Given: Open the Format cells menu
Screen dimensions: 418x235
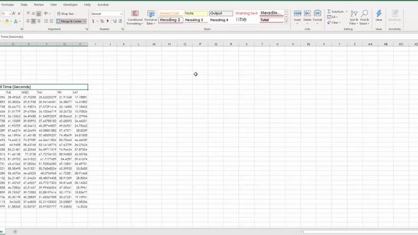Looking at the screenshot, I should (x=317, y=17).
